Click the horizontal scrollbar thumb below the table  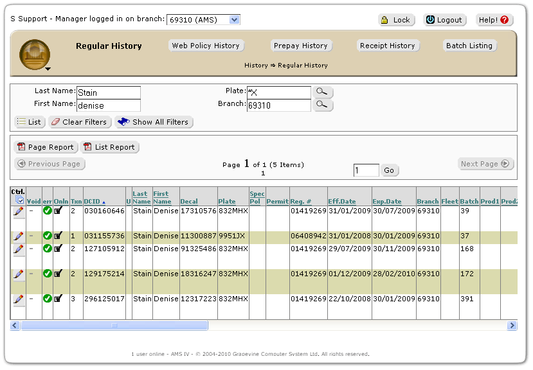[x=114, y=326]
